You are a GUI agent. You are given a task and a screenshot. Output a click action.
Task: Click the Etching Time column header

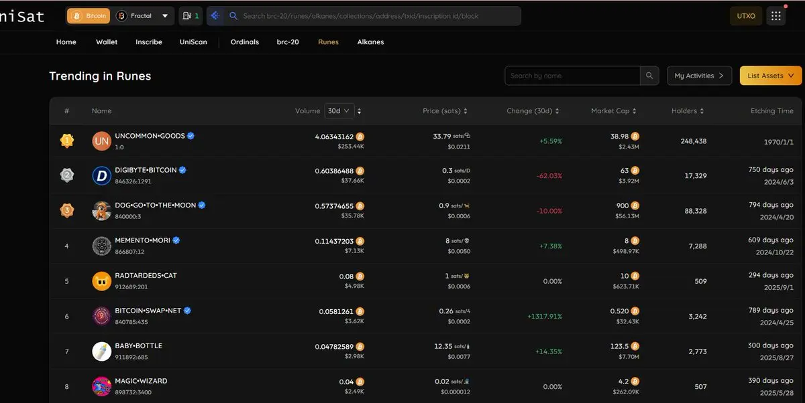coord(771,111)
